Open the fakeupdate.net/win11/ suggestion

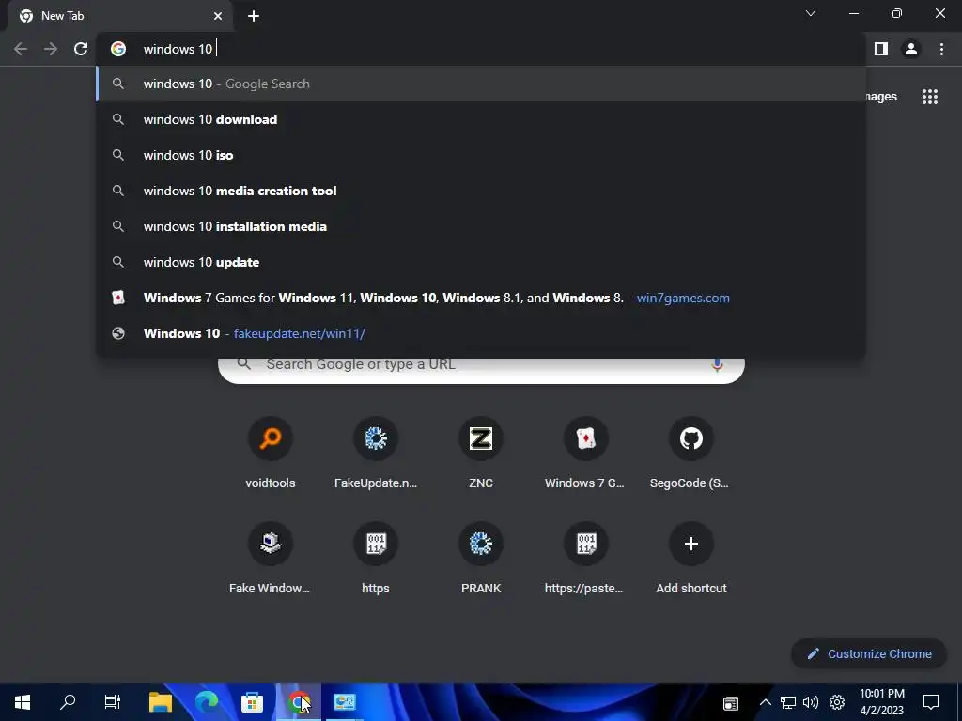click(481, 333)
